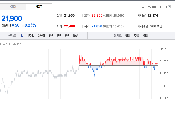Click the -0.23% change value
Viewport: 175px width, 122px height.
[x=29, y=25]
